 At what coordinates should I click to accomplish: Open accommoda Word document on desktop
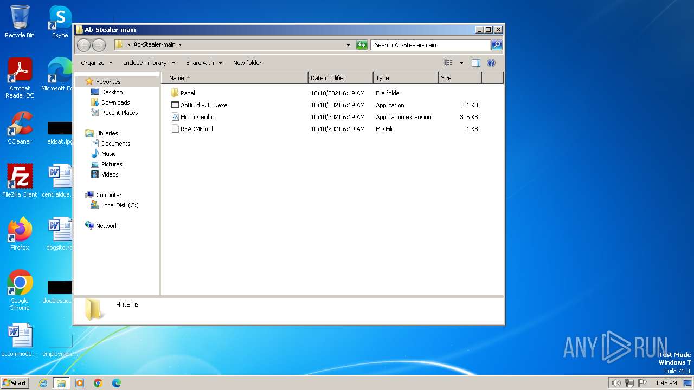pyautogui.click(x=20, y=340)
